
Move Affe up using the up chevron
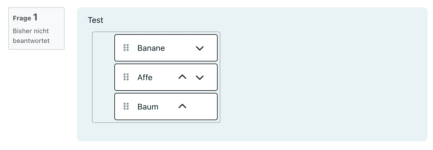[182, 77]
